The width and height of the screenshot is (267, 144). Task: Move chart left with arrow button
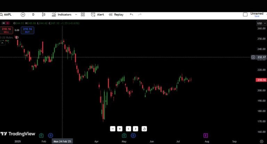(128, 129)
